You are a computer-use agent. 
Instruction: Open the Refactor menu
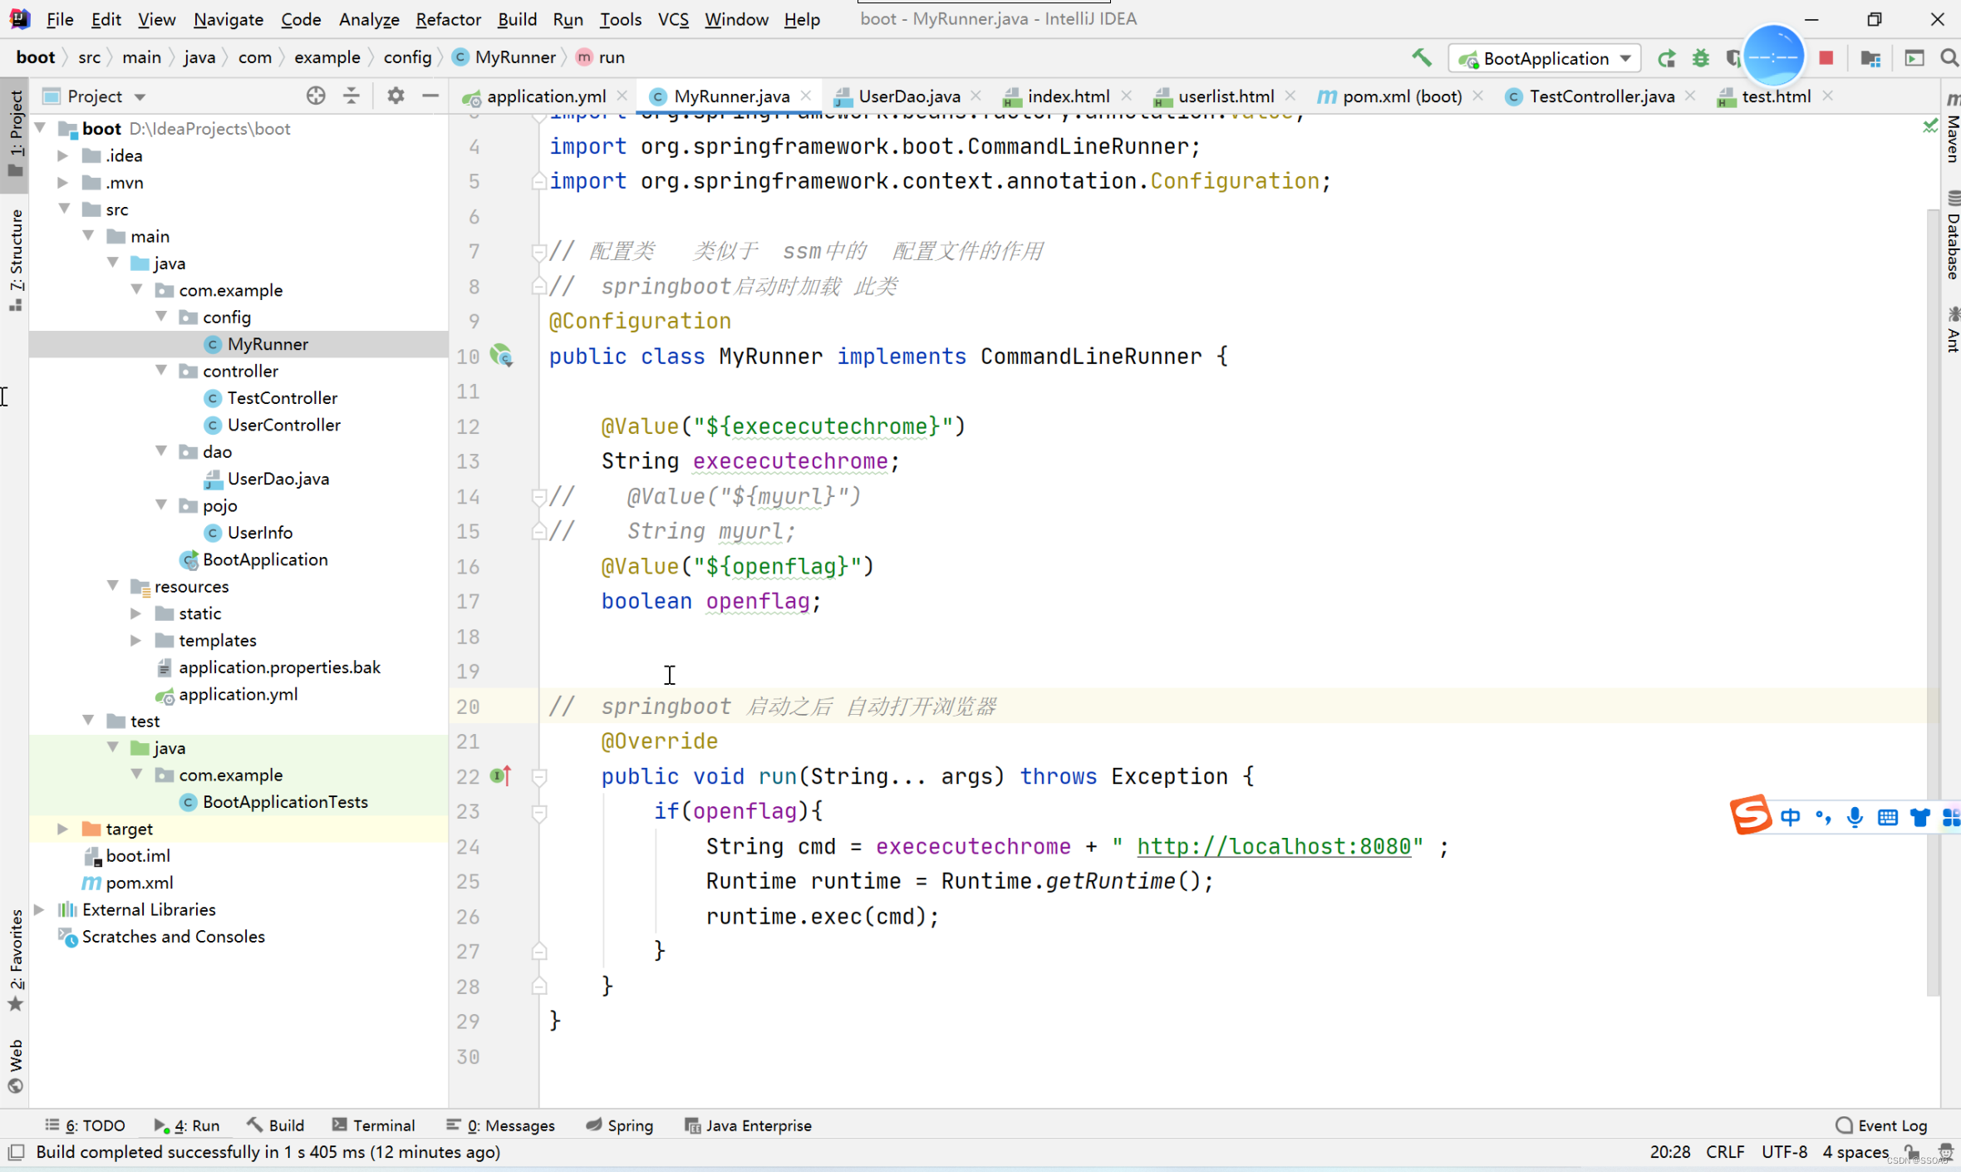coord(448,19)
